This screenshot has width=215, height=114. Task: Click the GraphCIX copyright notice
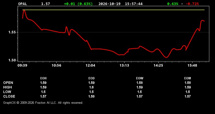click(x=43, y=103)
